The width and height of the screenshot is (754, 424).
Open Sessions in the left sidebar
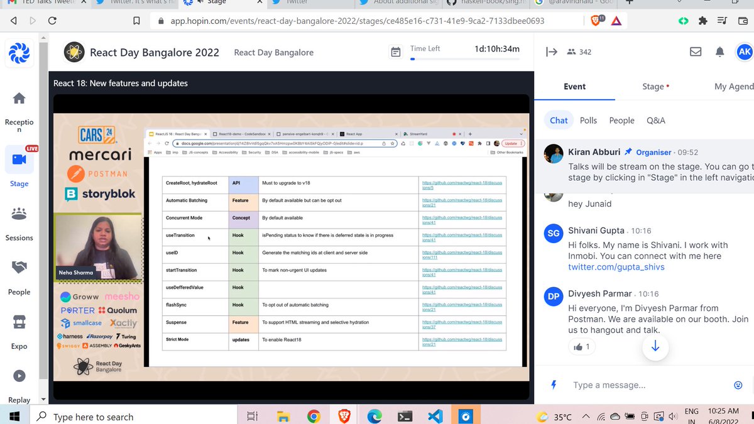[x=19, y=223]
